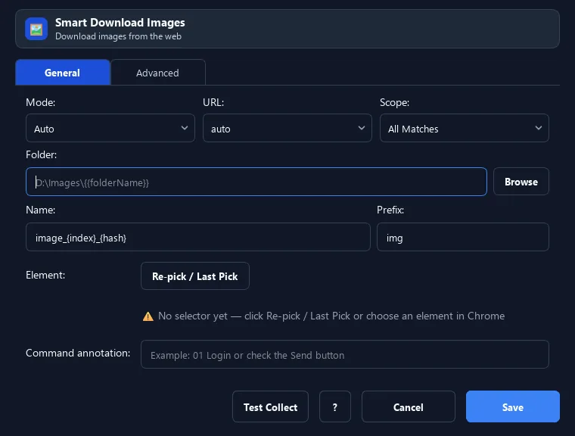Image resolution: width=575 pixels, height=436 pixels.
Task: Switch to the General tab
Action: click(x=63, y=73)
